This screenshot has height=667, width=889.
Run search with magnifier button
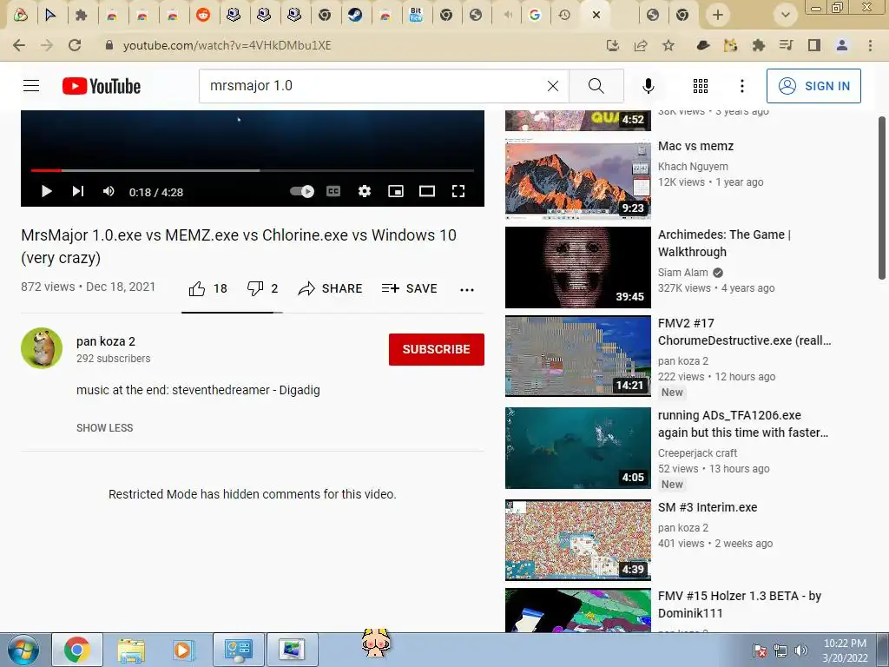[x=596, y=86]
